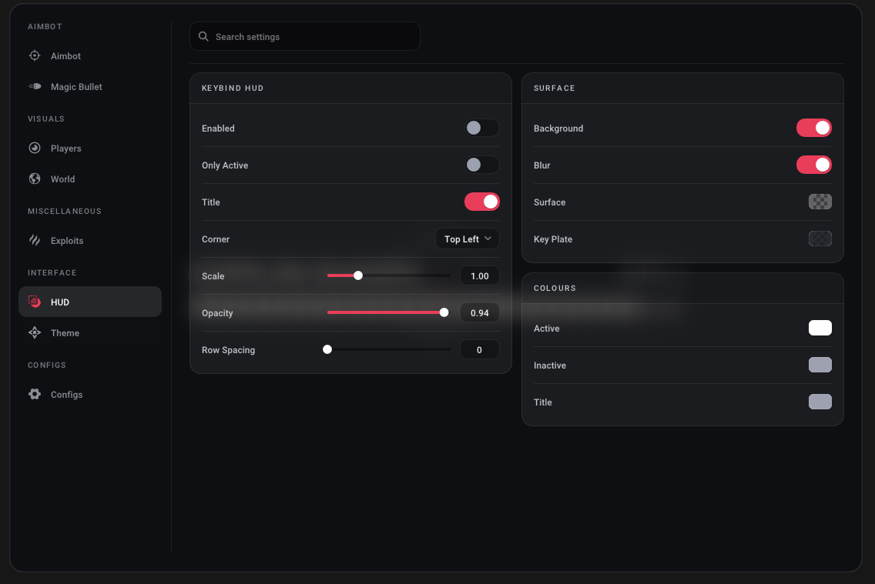This screenshot has height=584, width=875.
Task: Click the HUD icon in sidebar
Action: tap(35, 302)
